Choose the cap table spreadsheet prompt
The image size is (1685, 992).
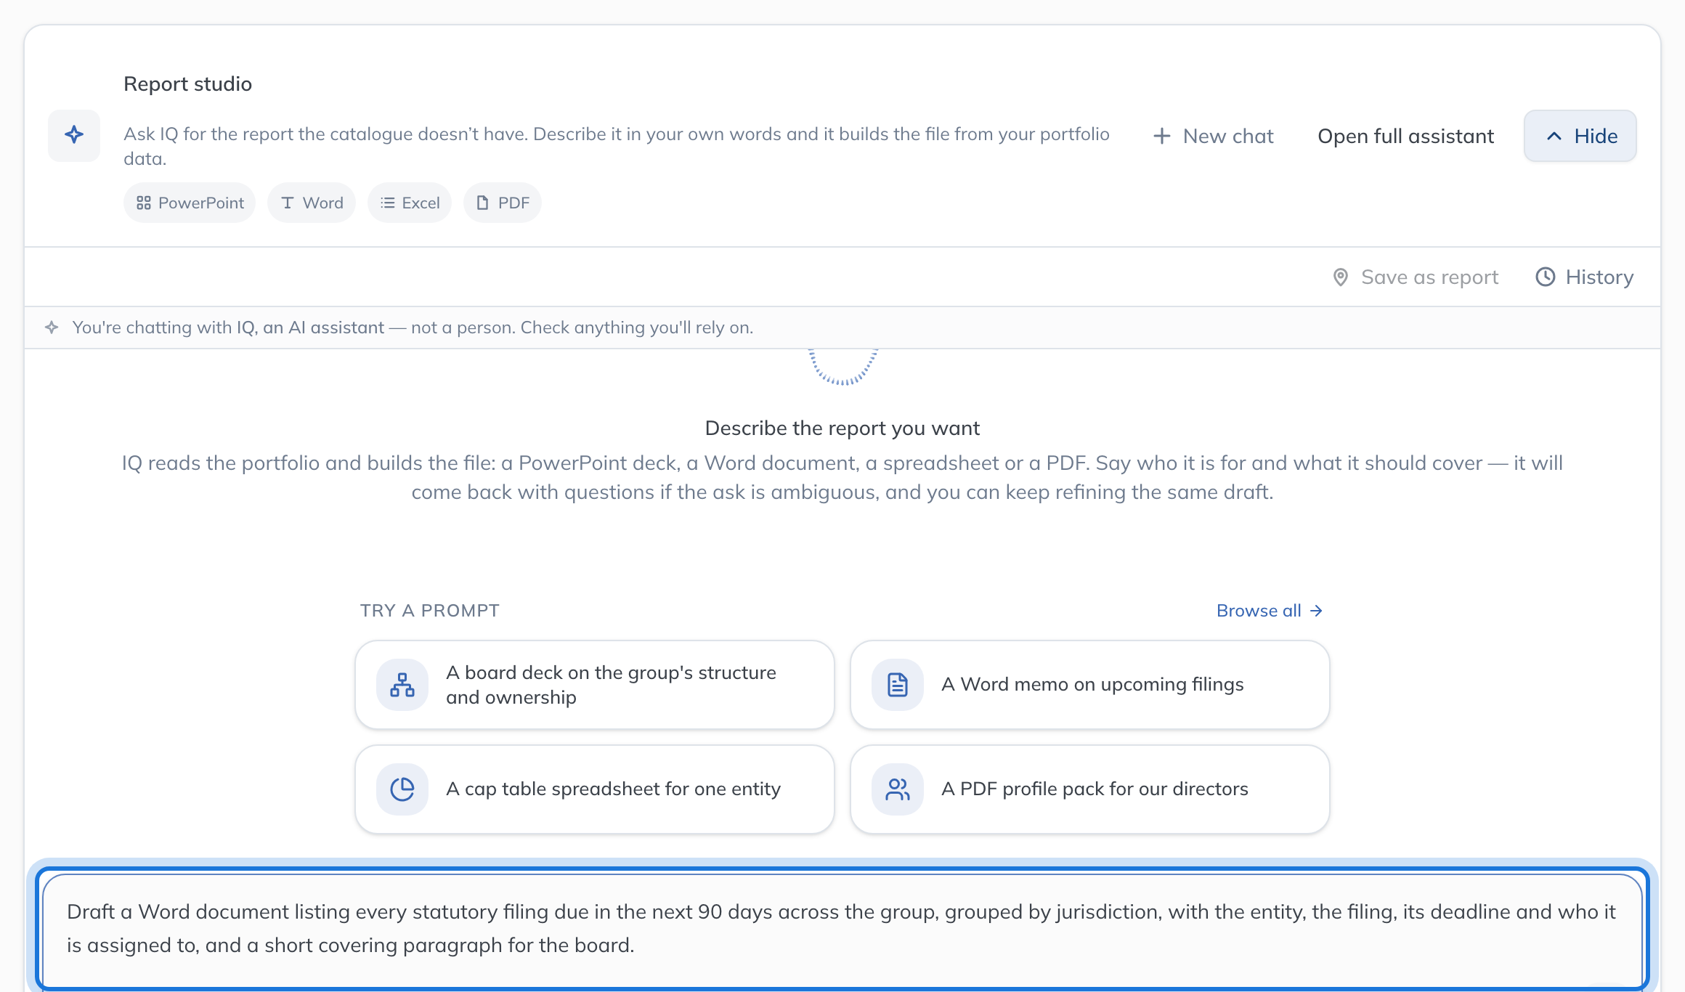[x=595, y=789]
